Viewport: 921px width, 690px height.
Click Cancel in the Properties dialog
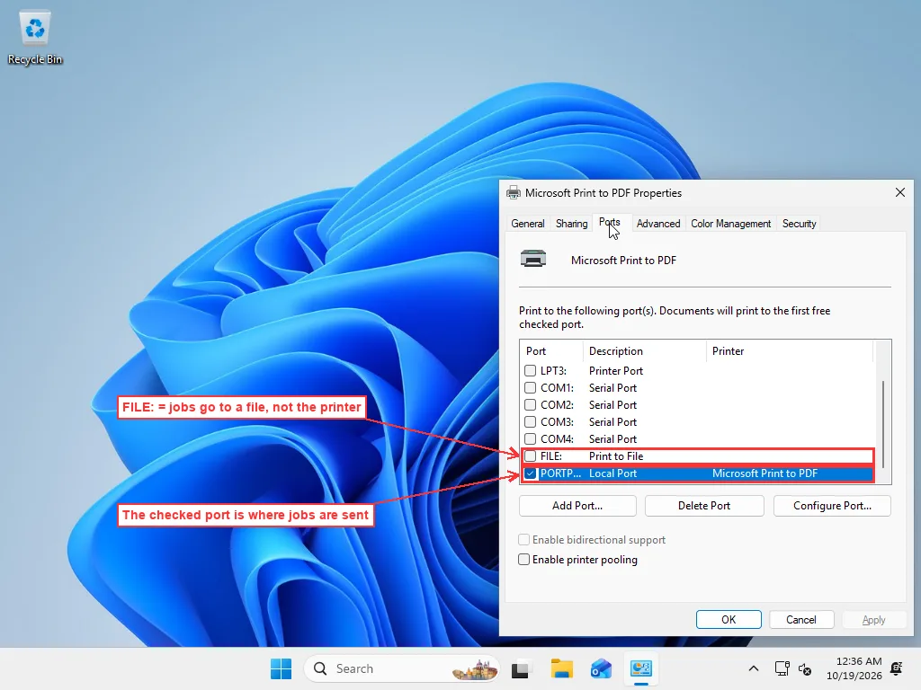(800, 620)
